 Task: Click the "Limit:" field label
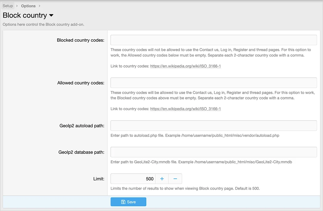(x=99, y=179)
